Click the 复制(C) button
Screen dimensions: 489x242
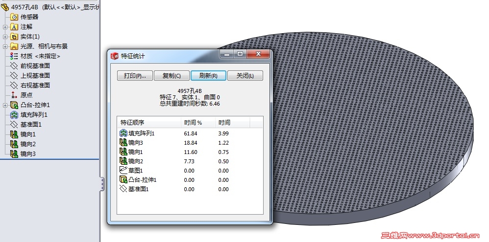(171, 76)
